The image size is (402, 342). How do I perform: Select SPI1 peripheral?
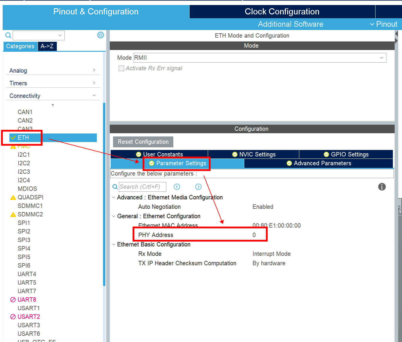[24, 223]
